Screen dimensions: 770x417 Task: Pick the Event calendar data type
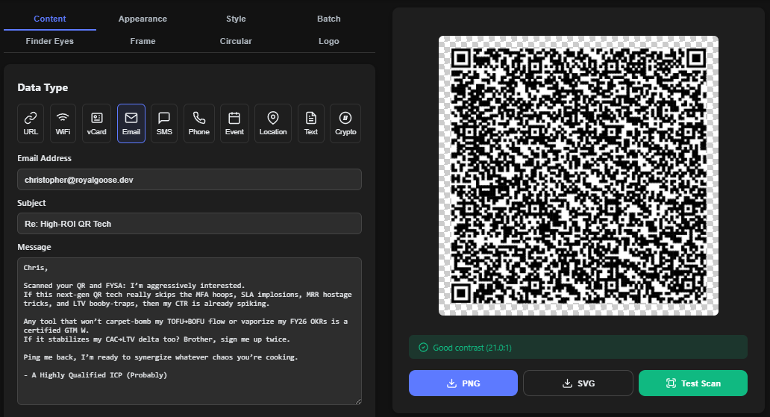(x=234, y=123)
